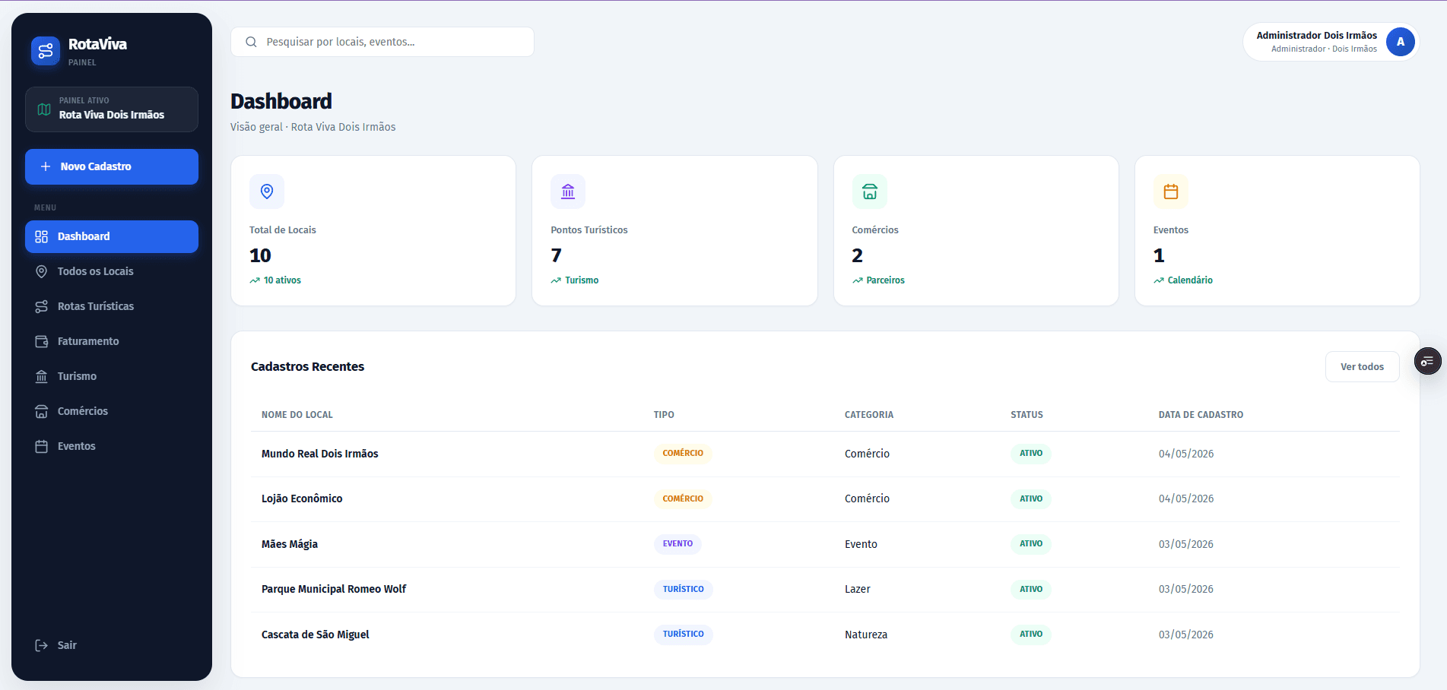Screen dimensions: 1447x690
Task: Click the map icon in Painel Ativo
Action: [x=44, y=109]
